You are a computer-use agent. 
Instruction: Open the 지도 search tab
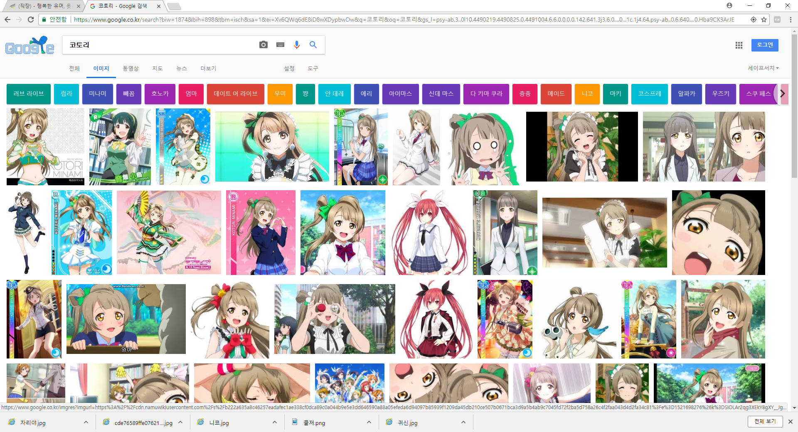pos(158,69)
